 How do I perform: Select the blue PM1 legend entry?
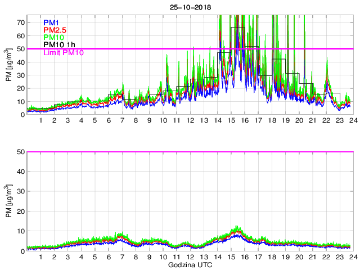(51, 22)
